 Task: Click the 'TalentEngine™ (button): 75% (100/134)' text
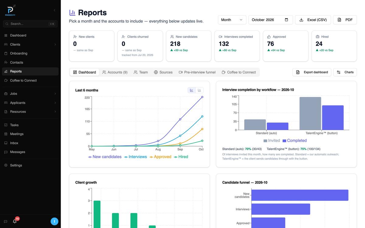pos(294,149)
